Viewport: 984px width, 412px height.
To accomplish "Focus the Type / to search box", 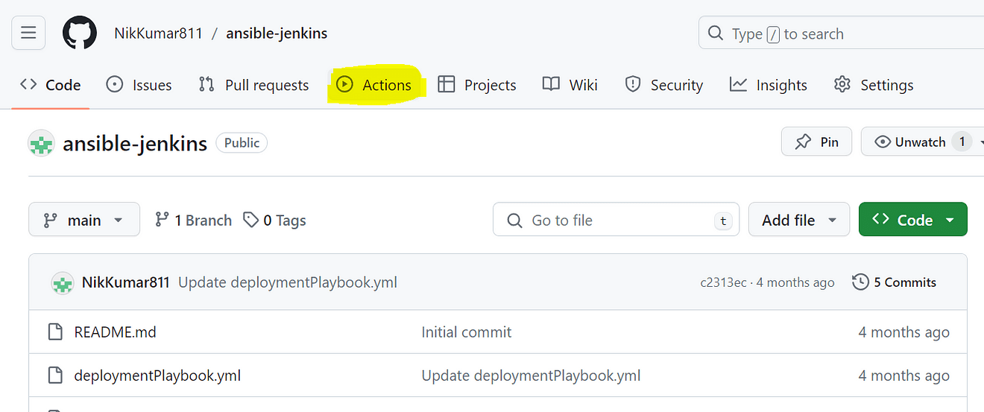I will (x=842, y=34).
